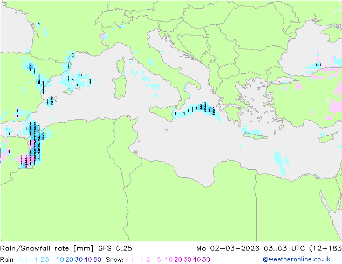This screenshot has width=342, height=264.
Task: Click the rain legend value 40
Action: click(x=88, y=260)
